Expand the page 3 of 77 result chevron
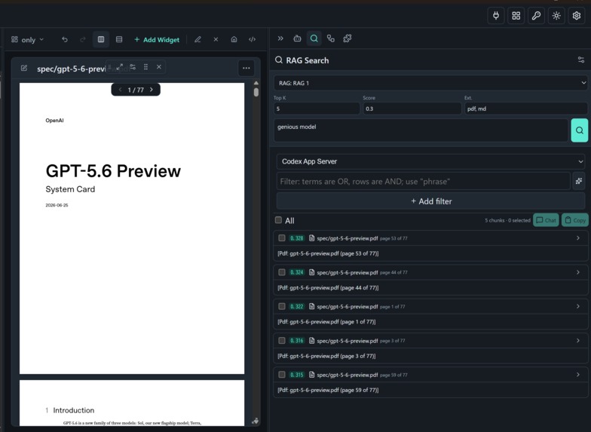This screenshot has height=432, width=591. pyautogui.click(x=578, y=341)
